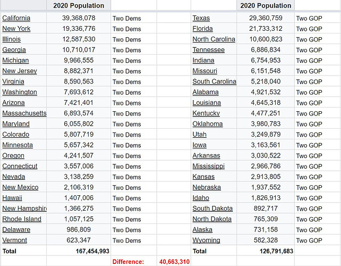Viewport: 341px width, 266px height.
Task: Open the Wyoming state link
Action: [207, 240]
